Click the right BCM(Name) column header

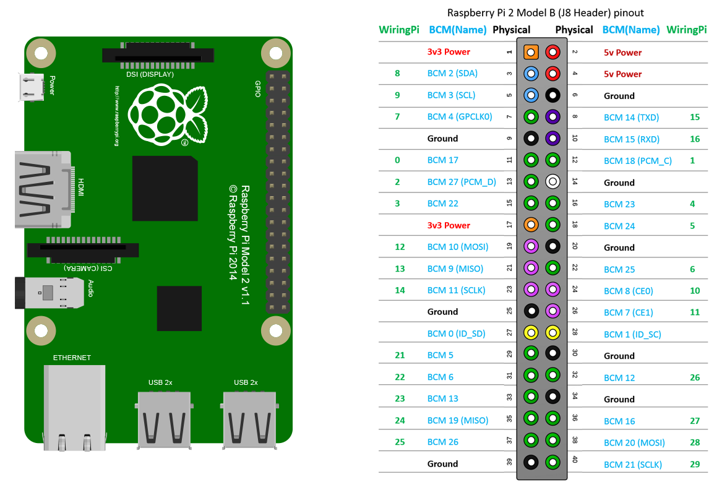pyautogui.click(x=631, y=30)
